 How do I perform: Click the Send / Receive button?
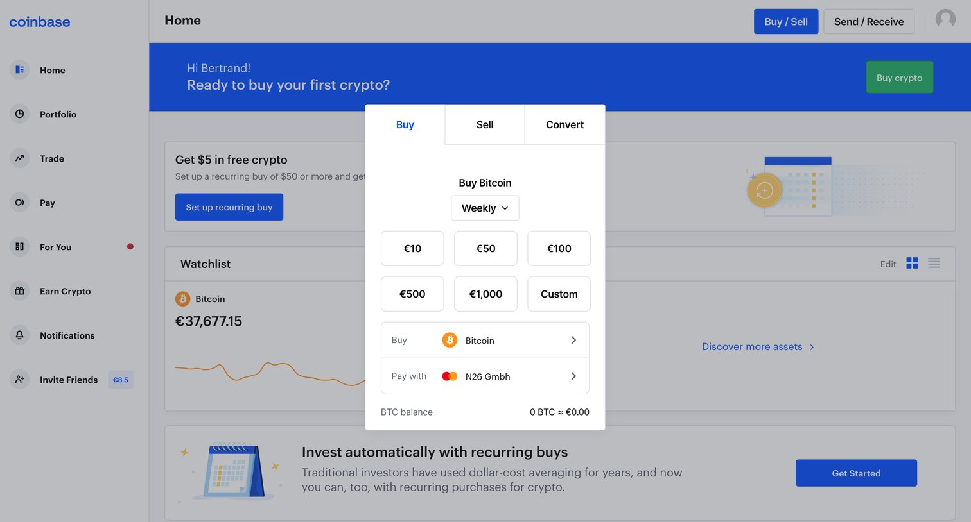click(869, 21)
